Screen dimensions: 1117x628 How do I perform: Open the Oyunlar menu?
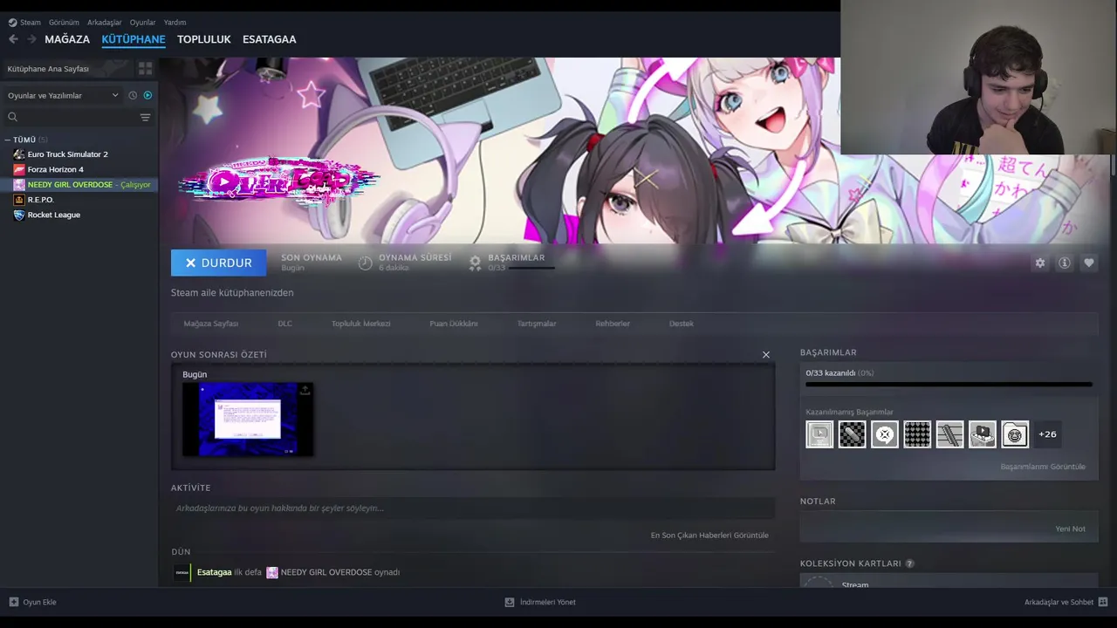click(x=142, y=23)
